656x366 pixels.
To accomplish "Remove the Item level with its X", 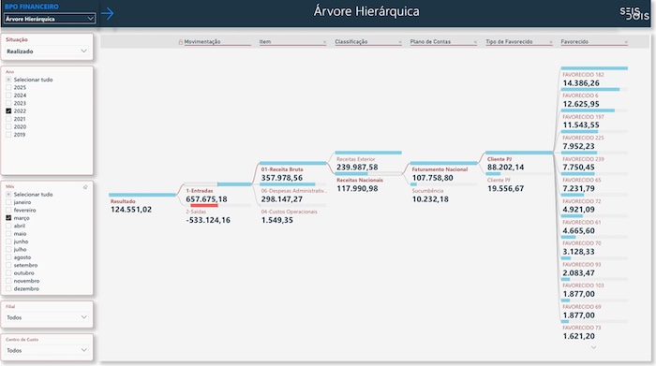I will 324,42.
